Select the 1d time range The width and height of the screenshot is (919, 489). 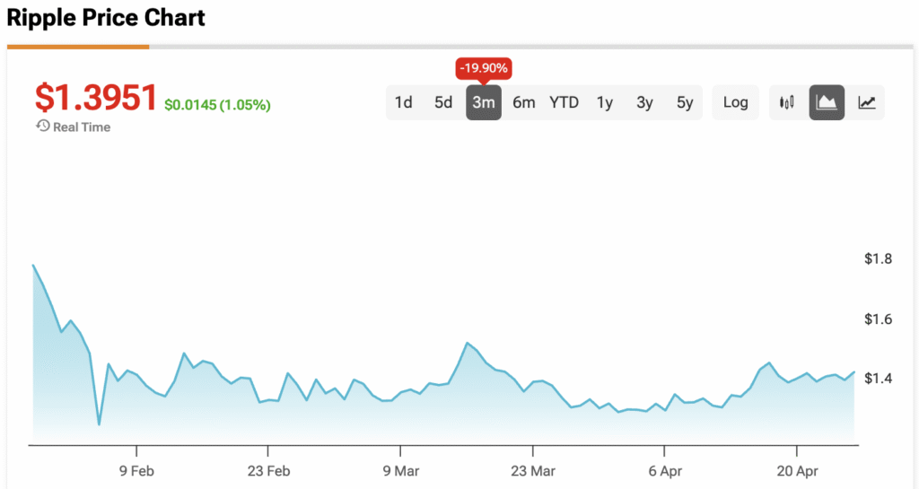tap(404, 102)
